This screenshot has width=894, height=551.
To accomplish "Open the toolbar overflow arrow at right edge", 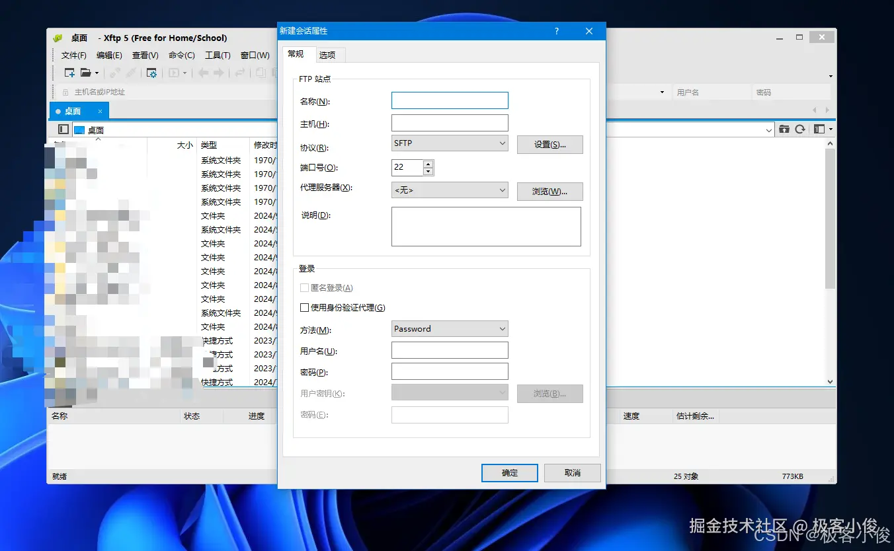I will pyautogui.click(x=831, y=77).
